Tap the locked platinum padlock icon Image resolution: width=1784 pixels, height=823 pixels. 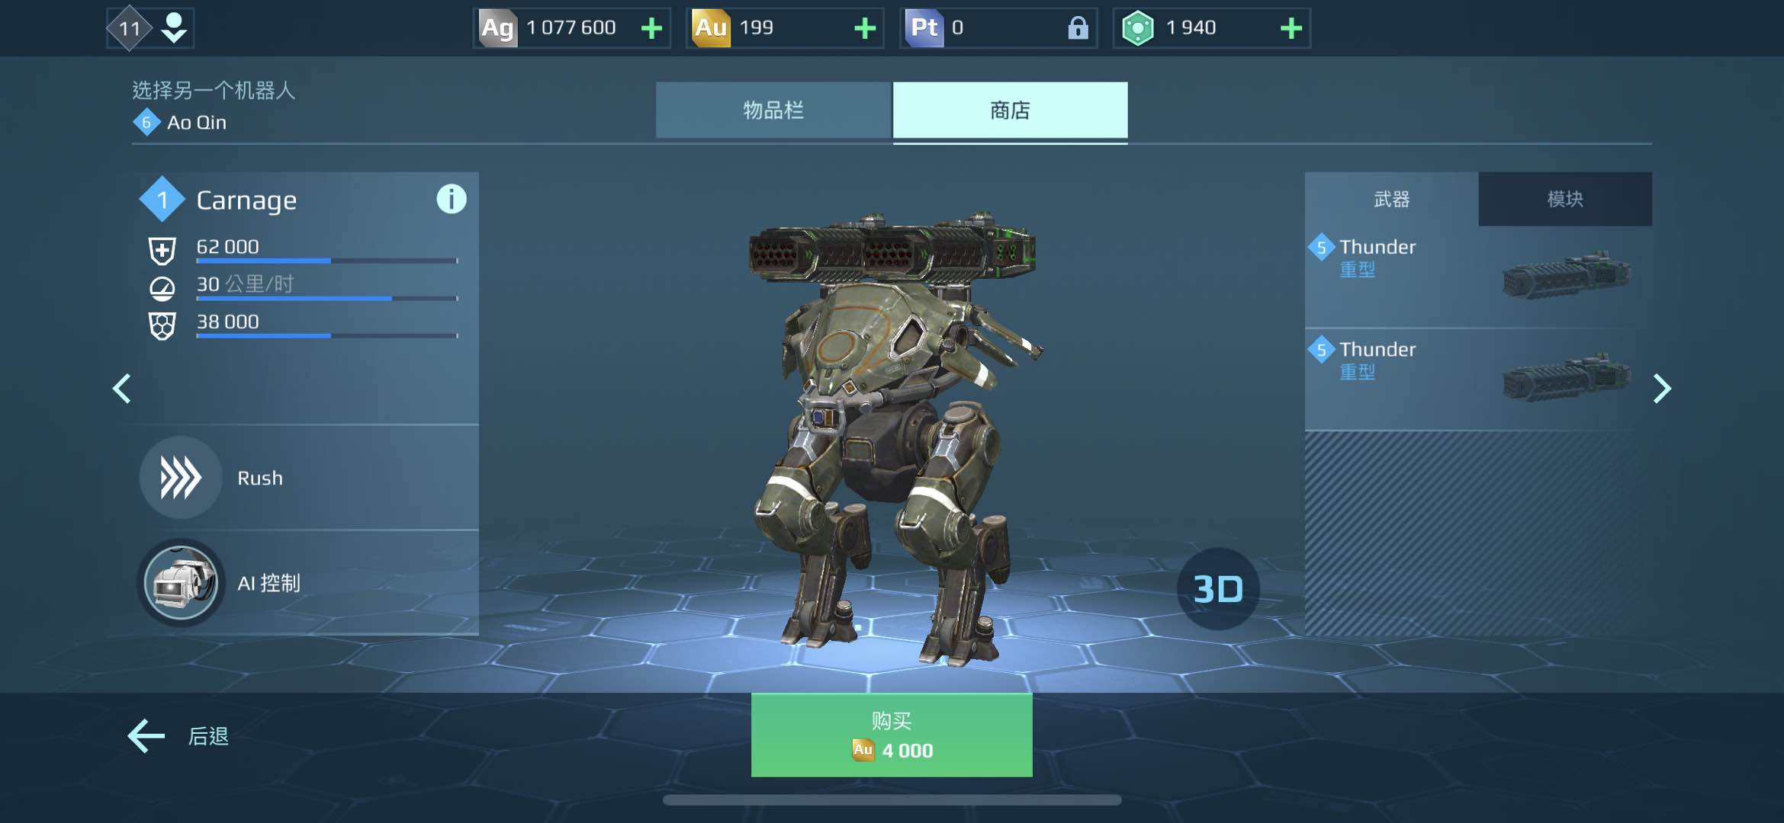[x=1077, y=29]
